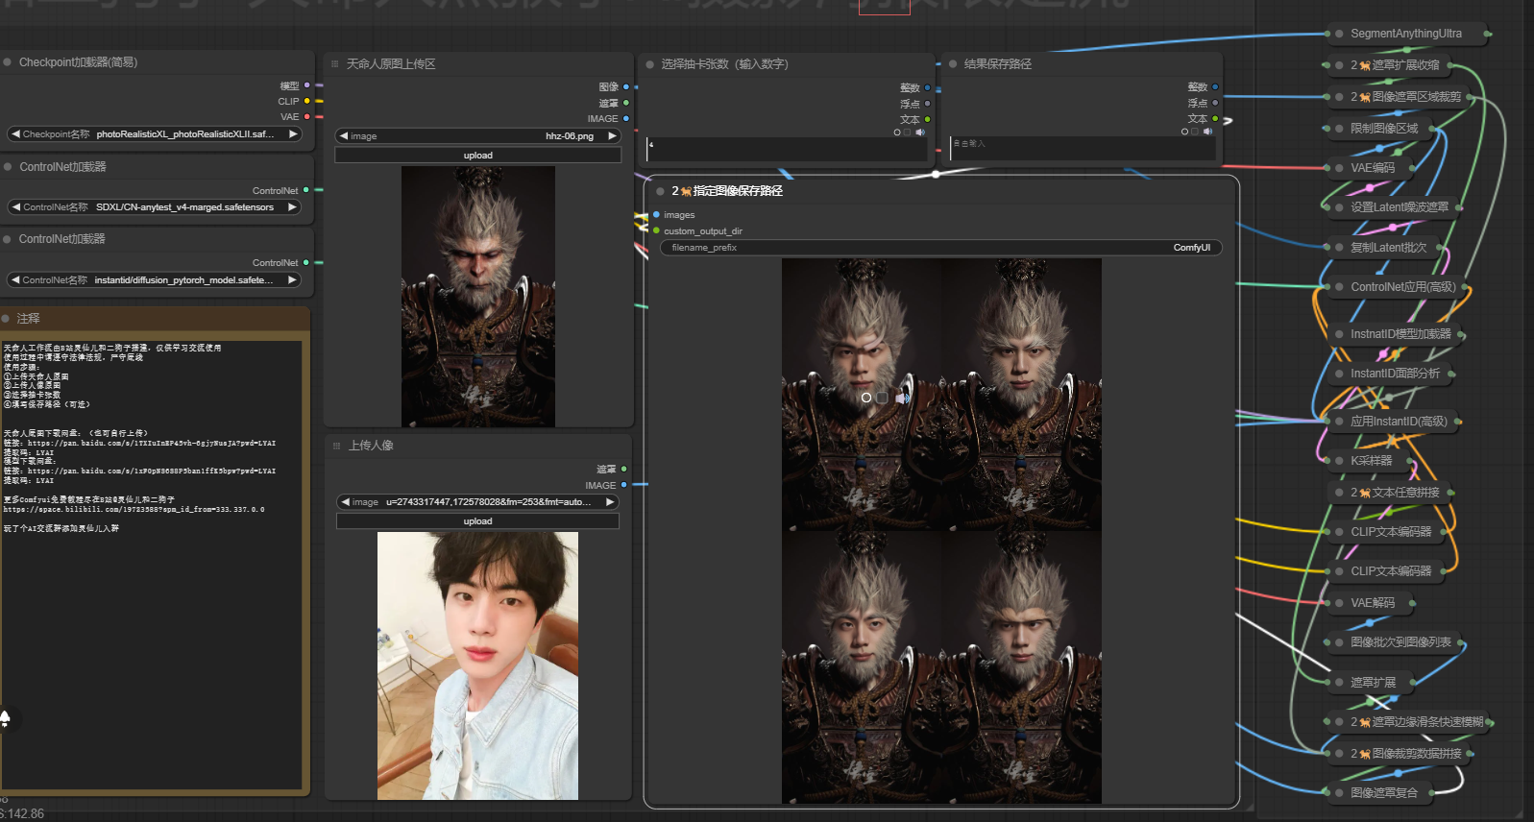Tick square checkbox overlay on output preview

click(x=882, y=398)
